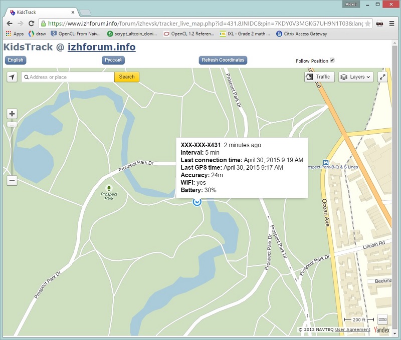Image resolution: width=401 pixels, height=340 pixels.
Task: Click the Ocean Ave street label
Action: pos(325,212)
